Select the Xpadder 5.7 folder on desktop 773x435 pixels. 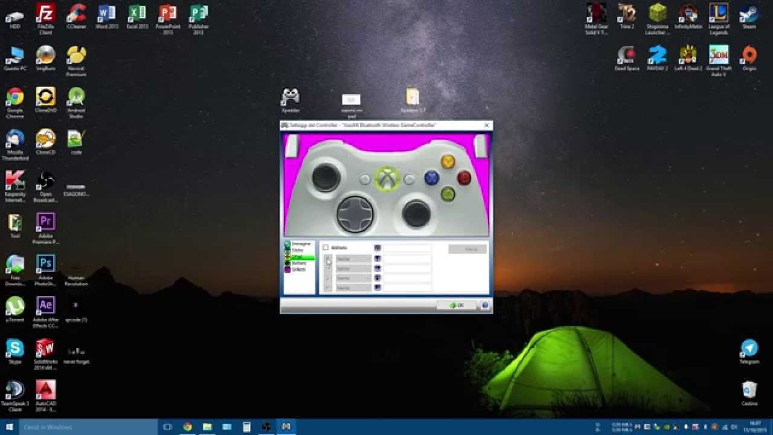(412, 101)
